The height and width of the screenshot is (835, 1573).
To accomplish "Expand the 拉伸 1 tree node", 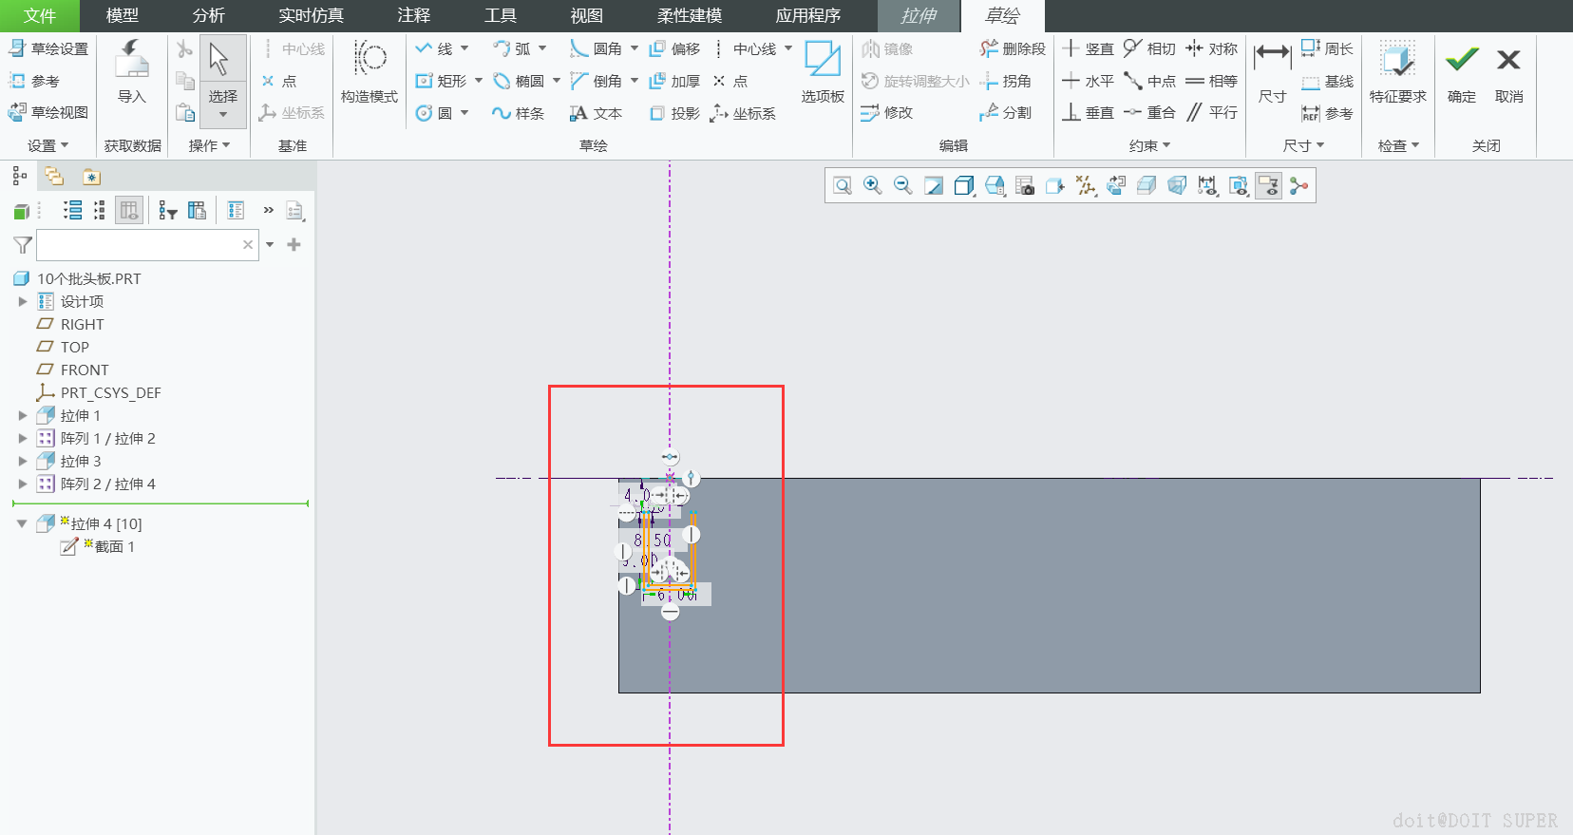I will click(x=23, y=415).
